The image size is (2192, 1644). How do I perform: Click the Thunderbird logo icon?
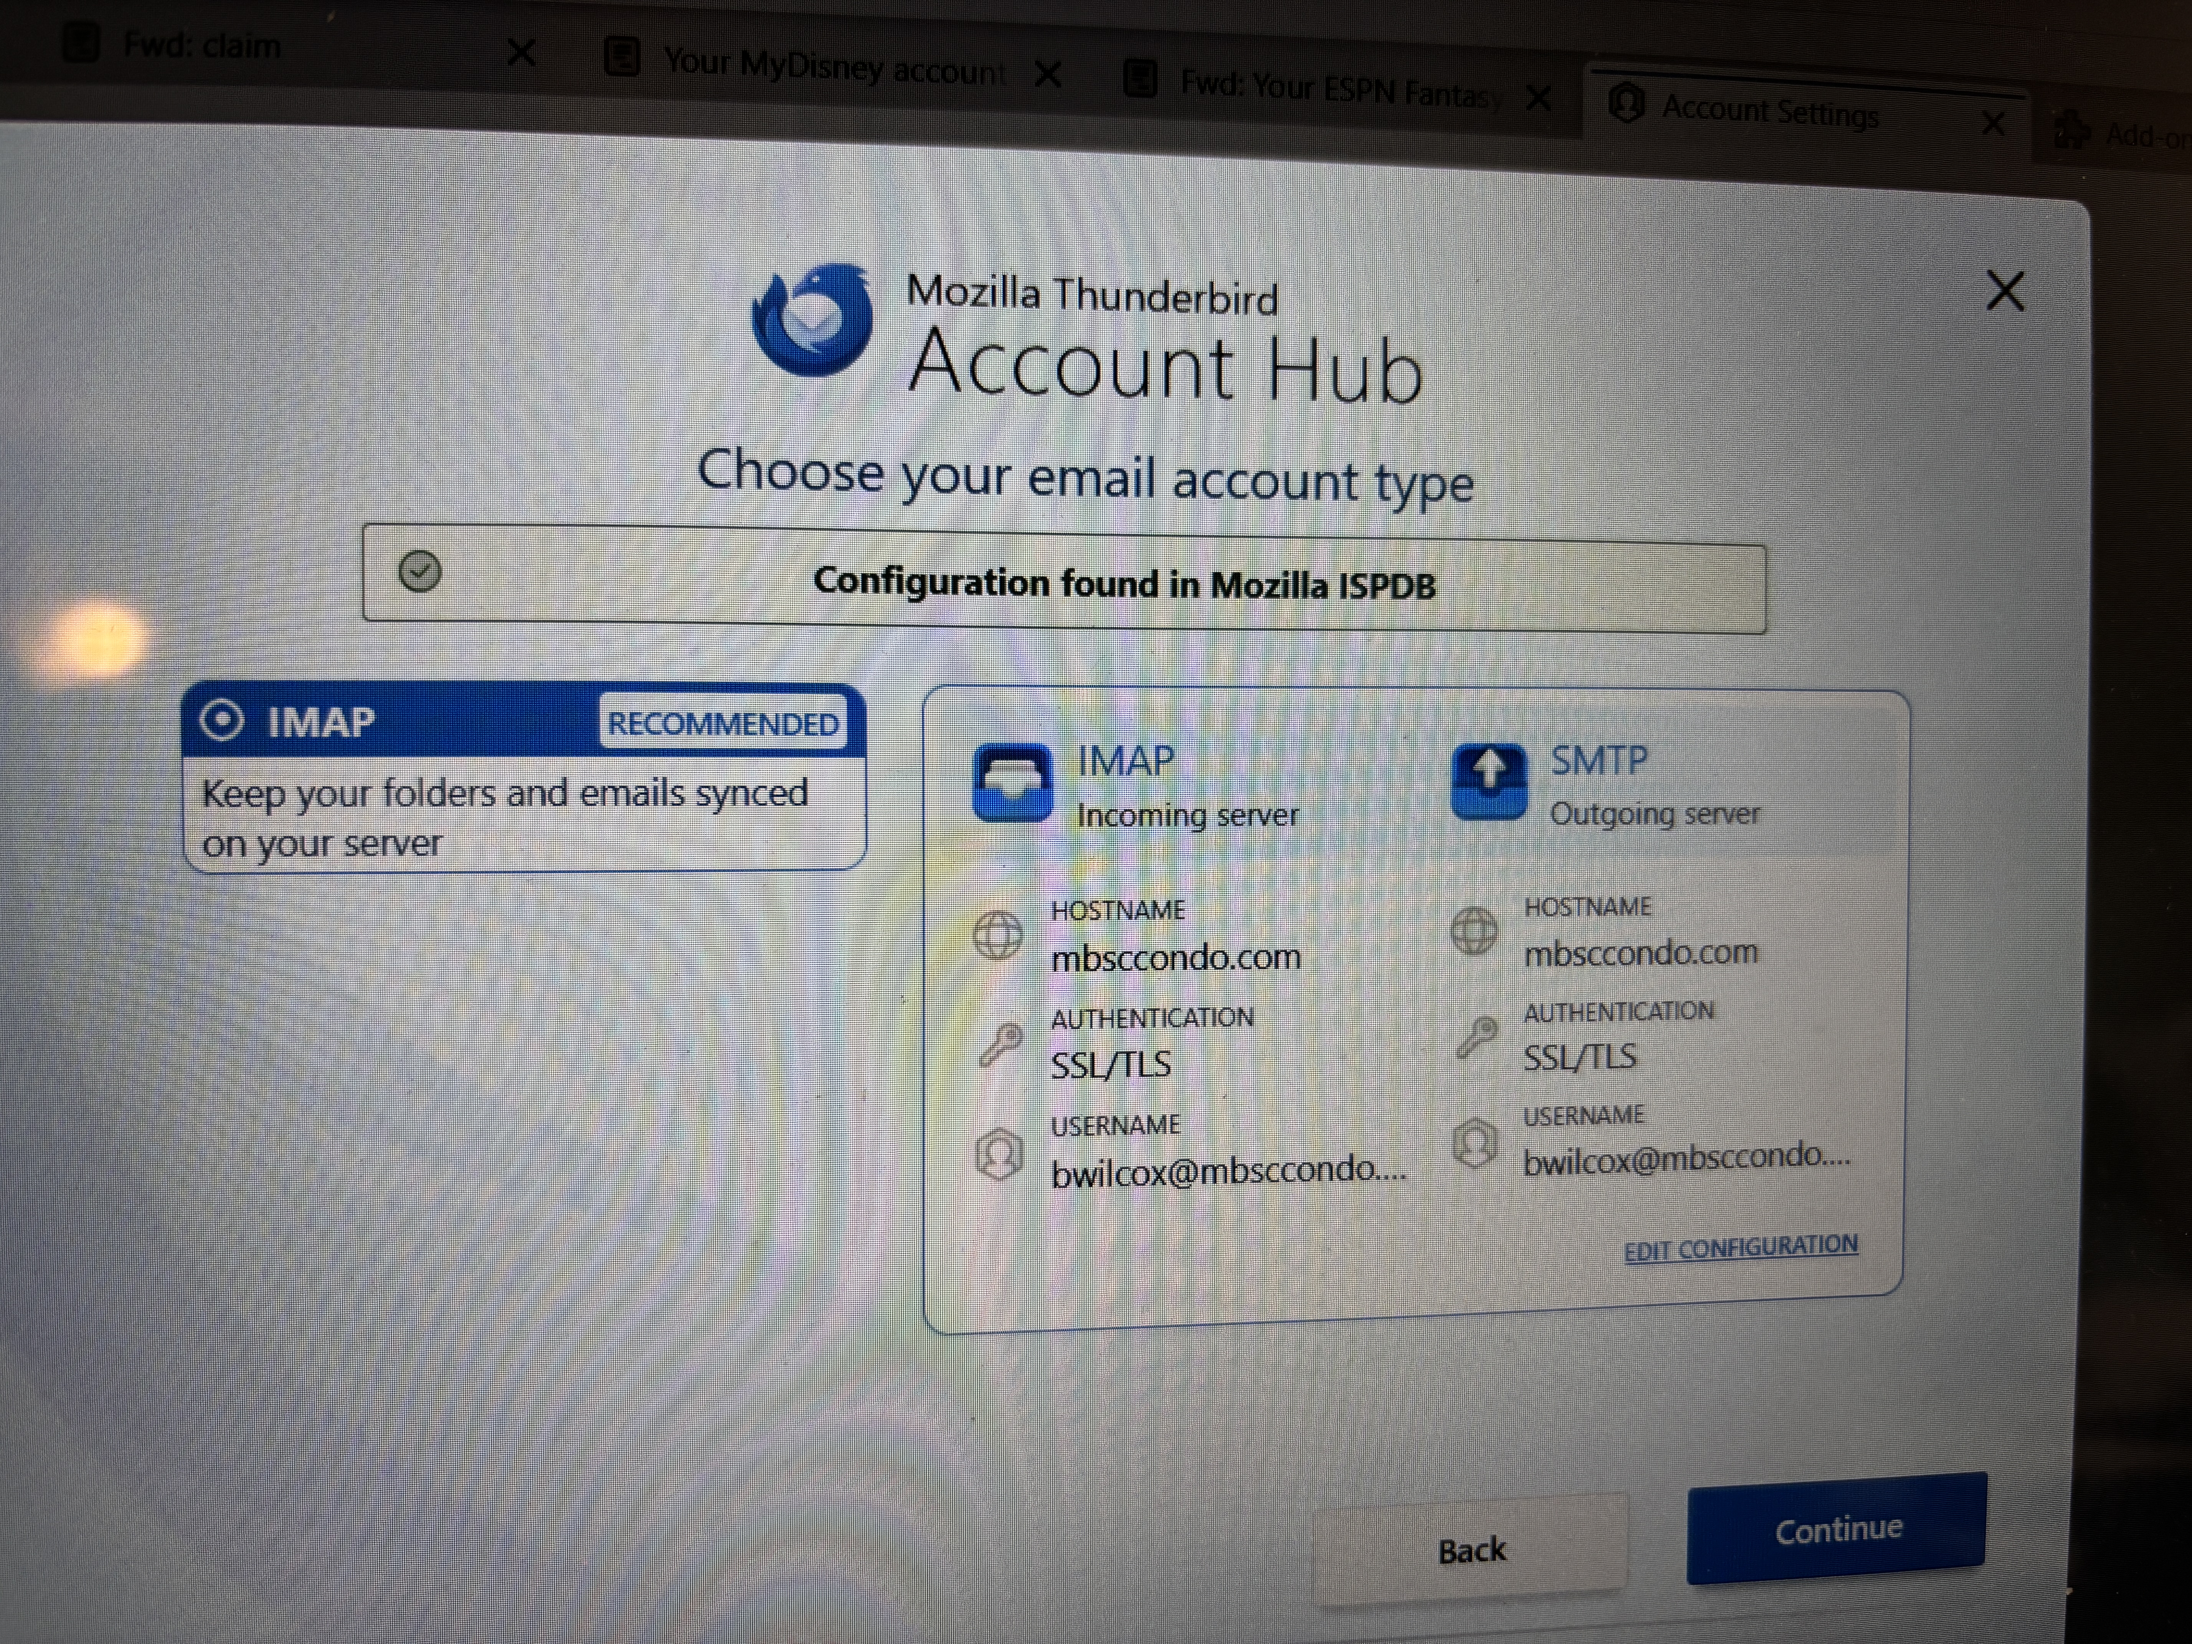coord(812,320)
